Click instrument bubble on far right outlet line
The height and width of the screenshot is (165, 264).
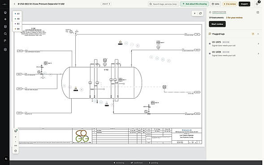164,87
